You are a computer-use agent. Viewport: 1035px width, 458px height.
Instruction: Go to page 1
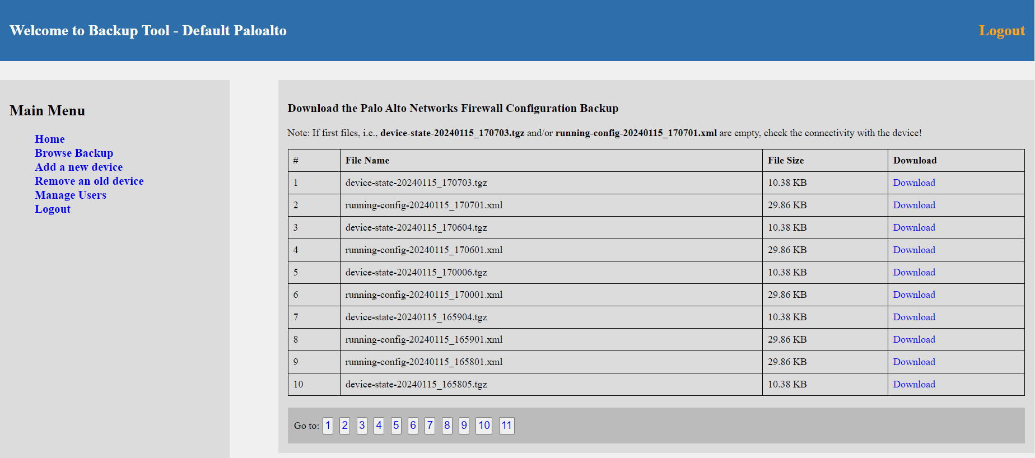click(328, 426)
